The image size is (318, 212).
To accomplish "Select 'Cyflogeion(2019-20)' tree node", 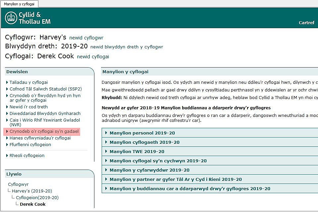I will (37, 198).
